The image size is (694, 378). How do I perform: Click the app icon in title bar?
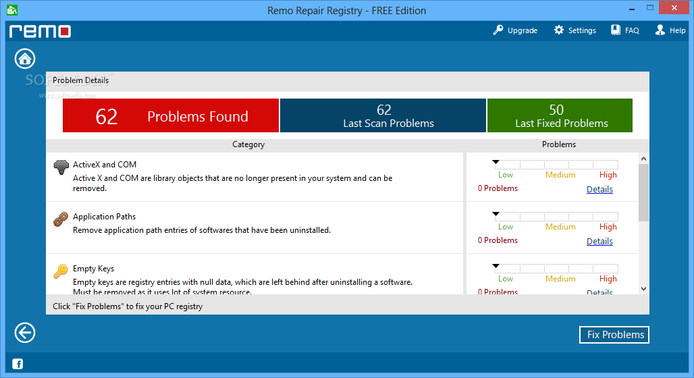click(12, 9)
